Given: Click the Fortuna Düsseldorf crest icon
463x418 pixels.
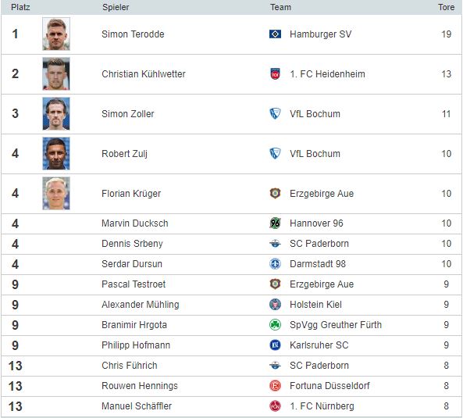Looking at the screenshot, I should (x=275, y=385).
